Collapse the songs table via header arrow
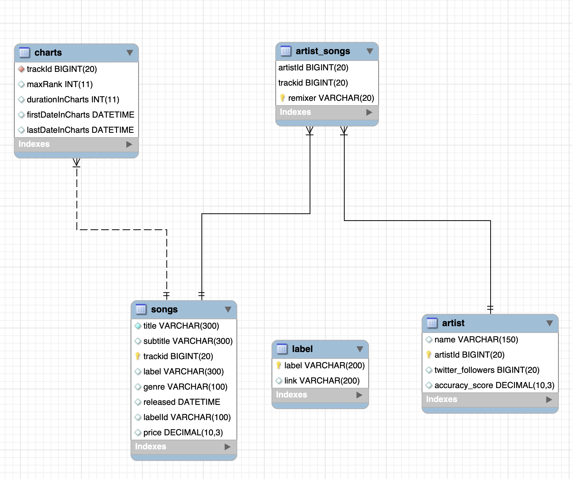This screenshot has width=572, height=479. point(228,309)
